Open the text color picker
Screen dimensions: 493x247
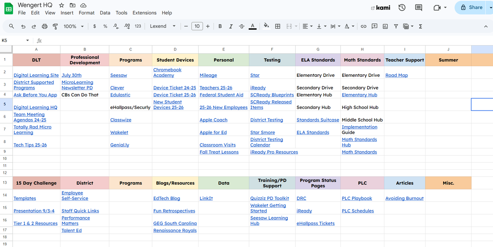pyautogui.click(x=252, y=26)
